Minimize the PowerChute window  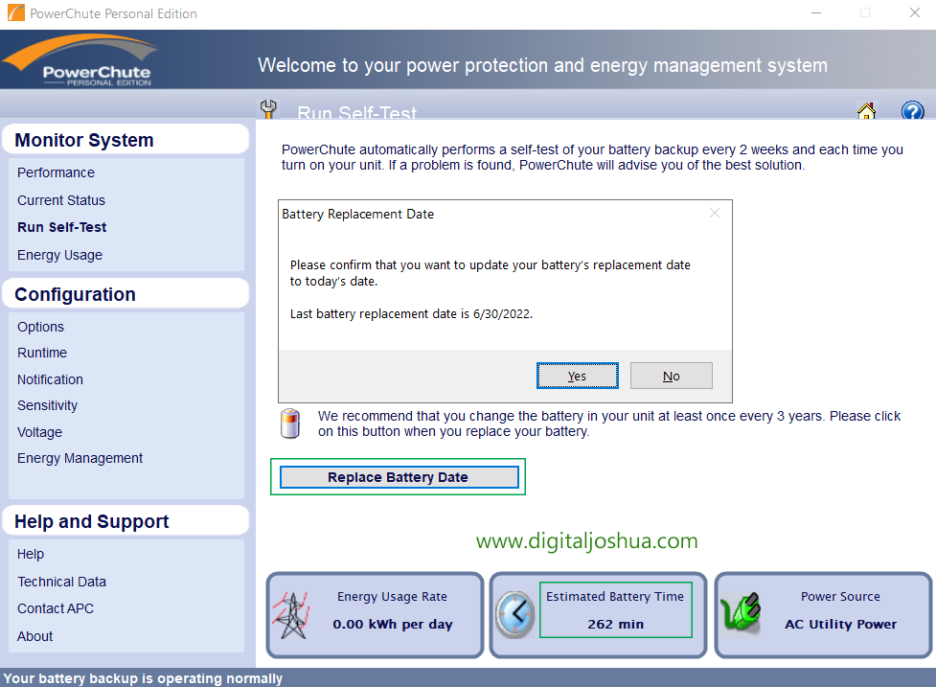816,12
